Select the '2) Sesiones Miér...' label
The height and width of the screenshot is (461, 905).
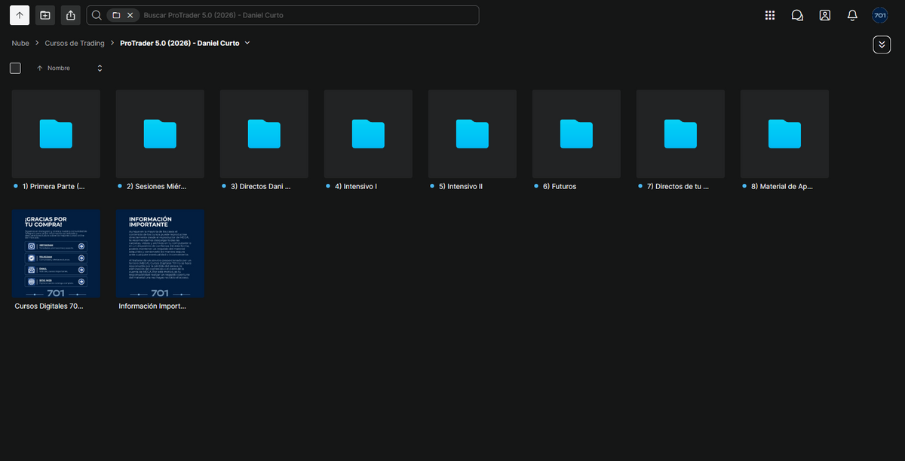[156, 186]
